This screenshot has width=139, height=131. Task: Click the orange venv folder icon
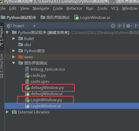tap(20, 57)
